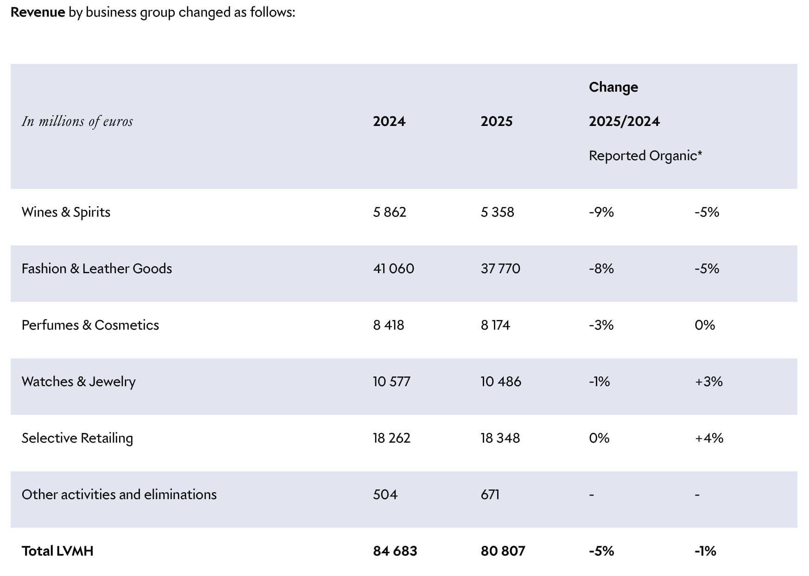The image size is (809, 576).
Task: Click the 671 value in Other activities row
Action: (x=490, y=495)
